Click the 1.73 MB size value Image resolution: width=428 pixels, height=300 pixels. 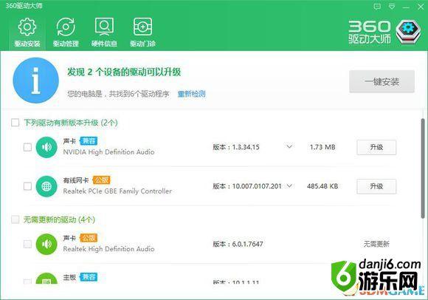(x=322, y=147)
